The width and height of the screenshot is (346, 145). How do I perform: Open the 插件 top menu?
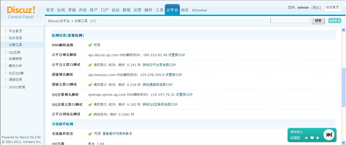(x=148, y=10)
